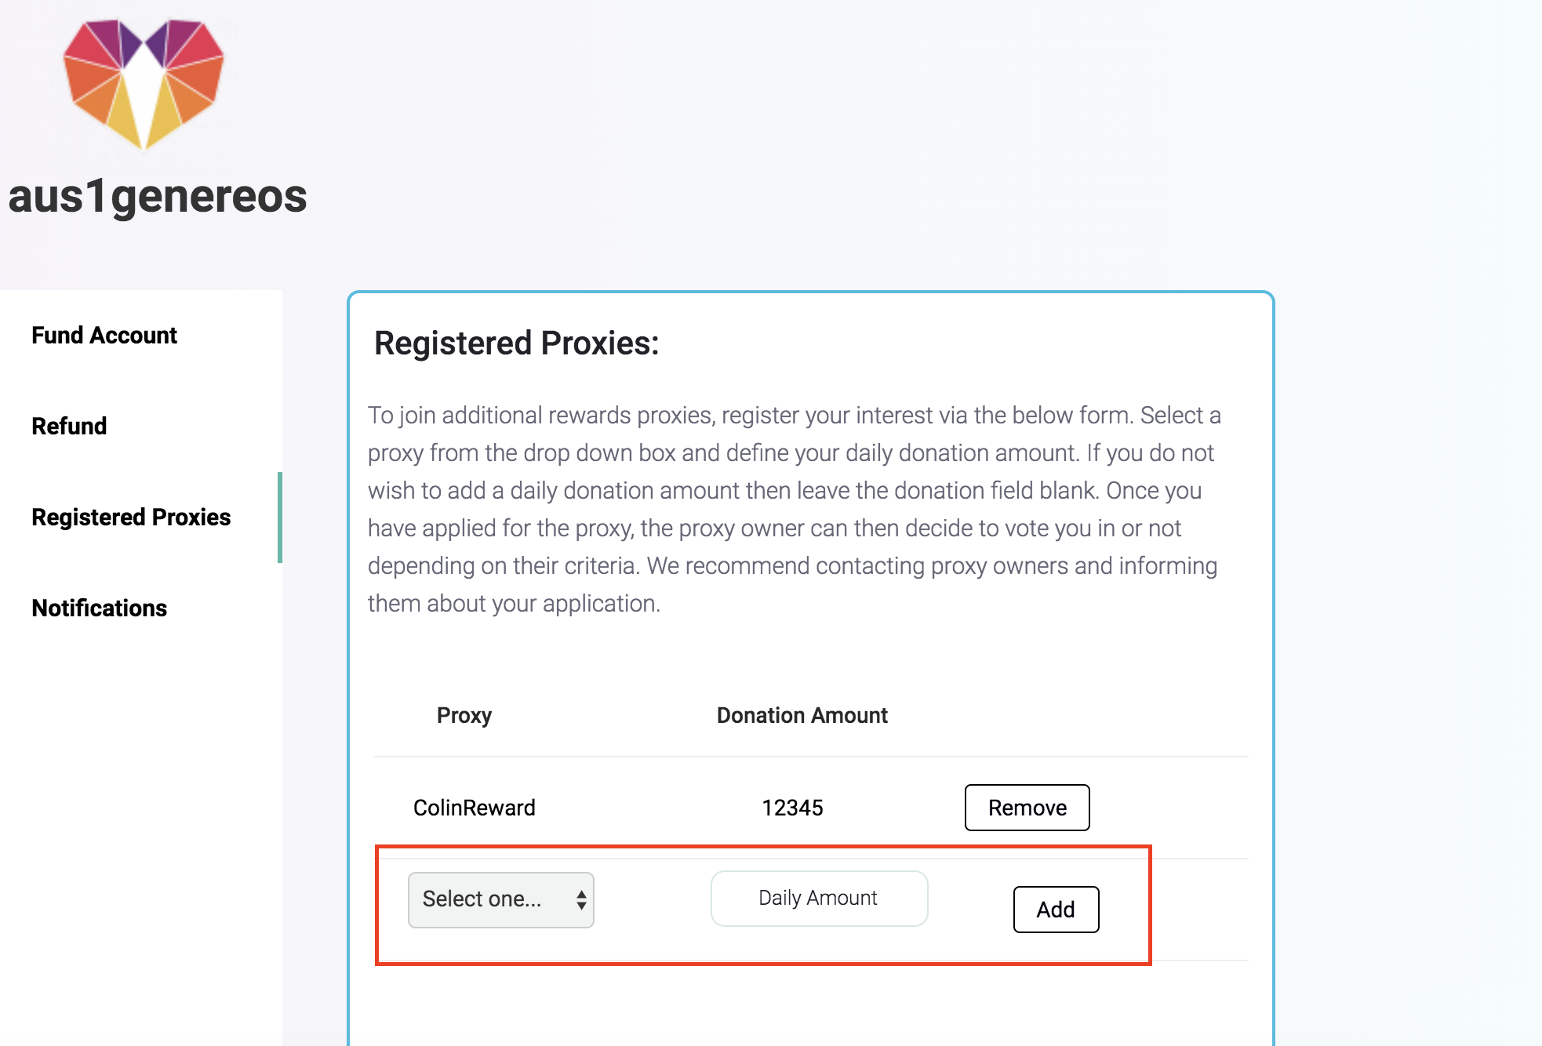Focus the Daily Amount input field
The height and width of the screenshot is (1046, 1542).
click(x=819, y=899)
